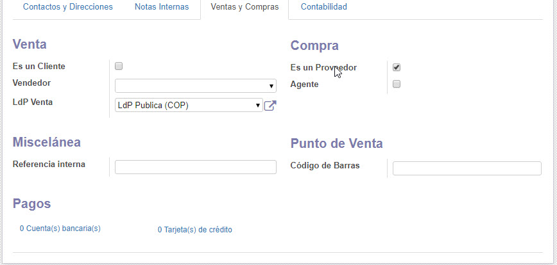Tick the Agente checkbox
The width and height of the screenshot is (557, 265).
pos(397,84)
